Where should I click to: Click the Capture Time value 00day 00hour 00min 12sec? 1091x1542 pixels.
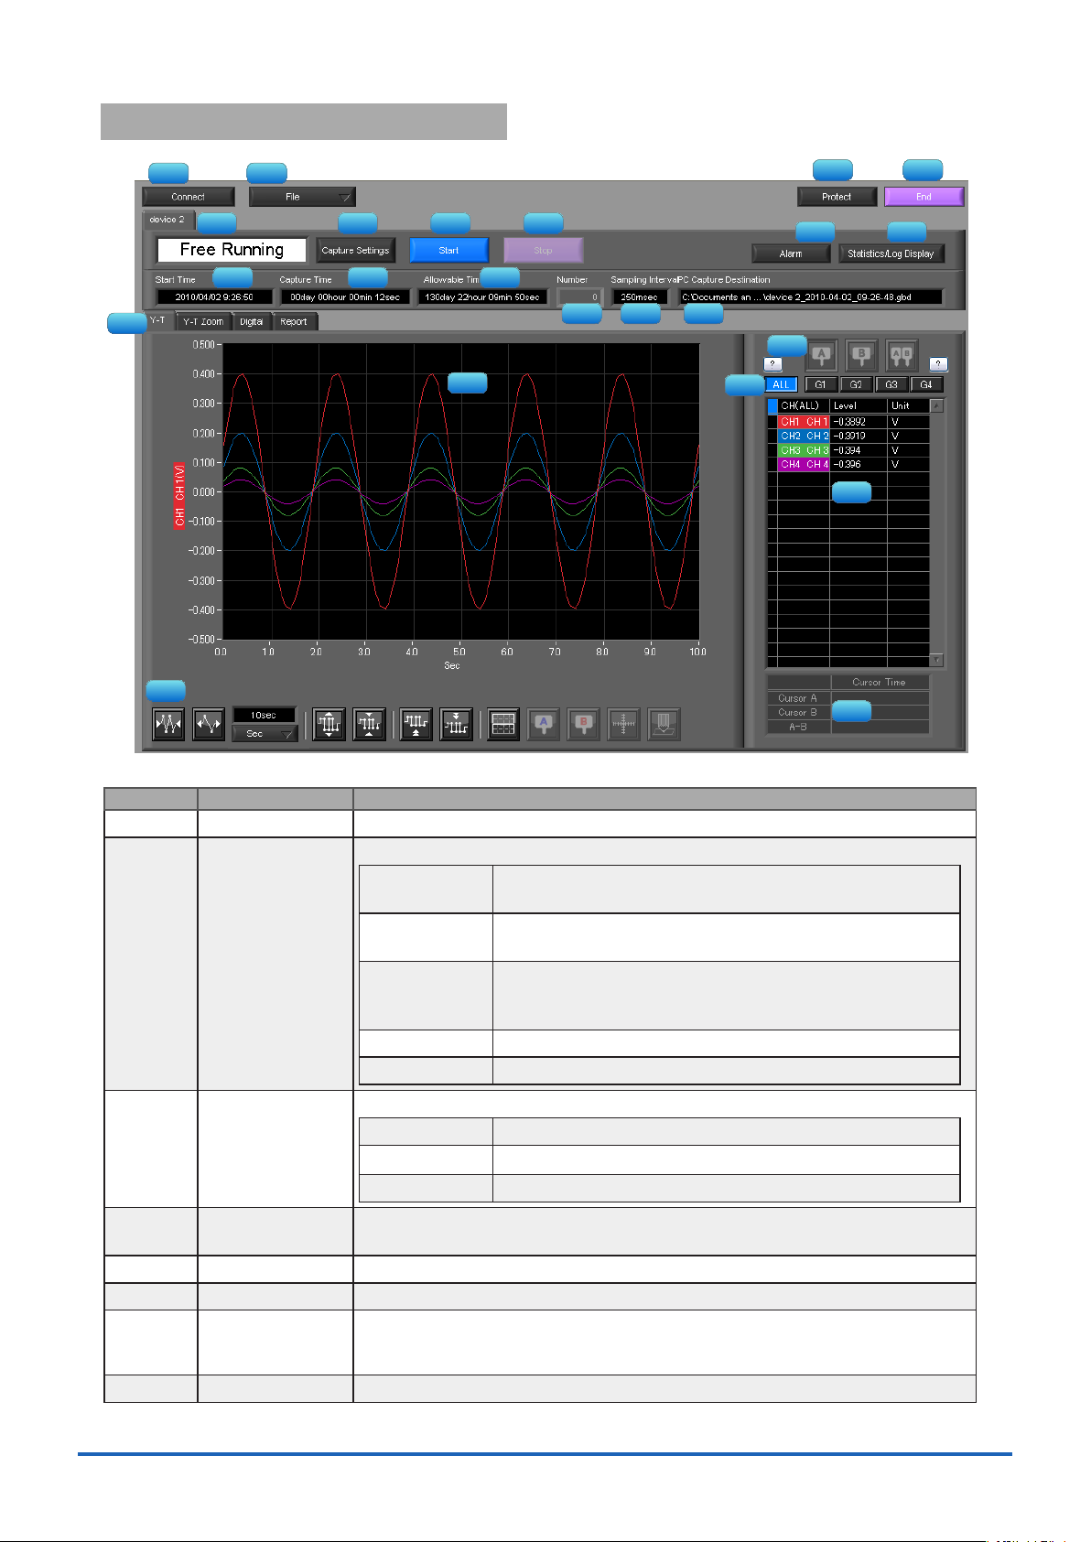tap(345, 297)
